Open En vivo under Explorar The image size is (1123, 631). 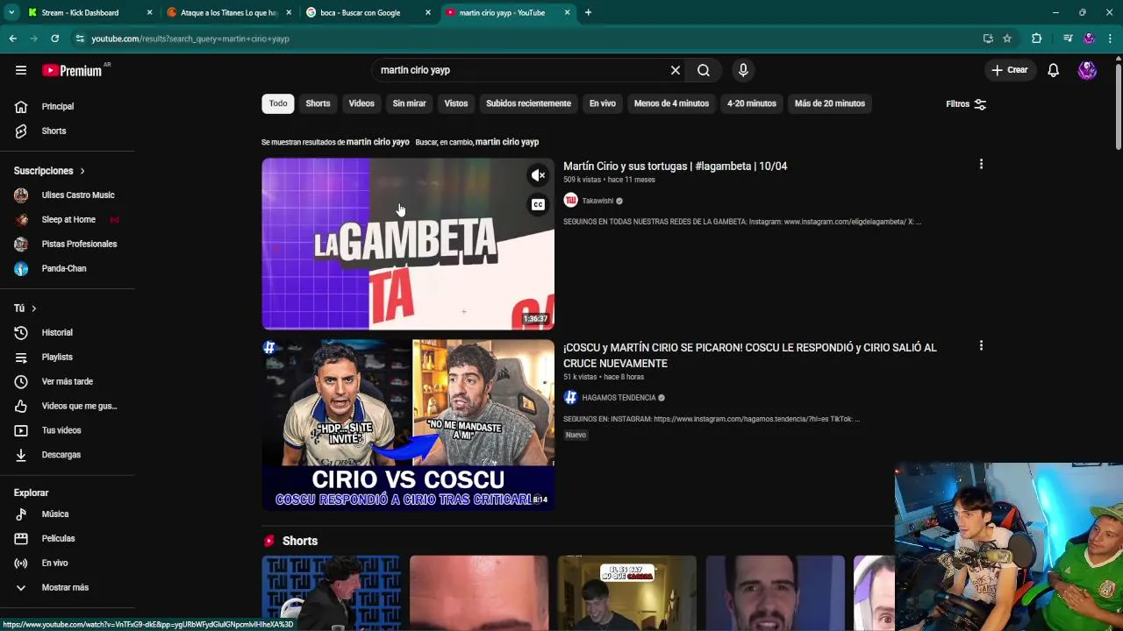click(x=68, y=563)
